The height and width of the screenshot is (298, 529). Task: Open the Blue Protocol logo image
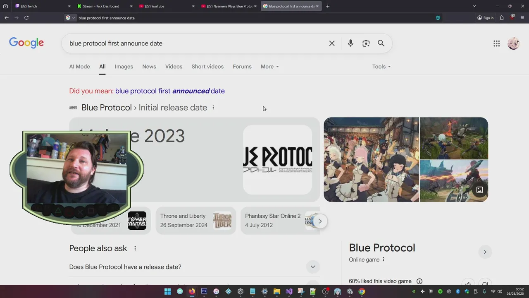[x=277, y=160]
